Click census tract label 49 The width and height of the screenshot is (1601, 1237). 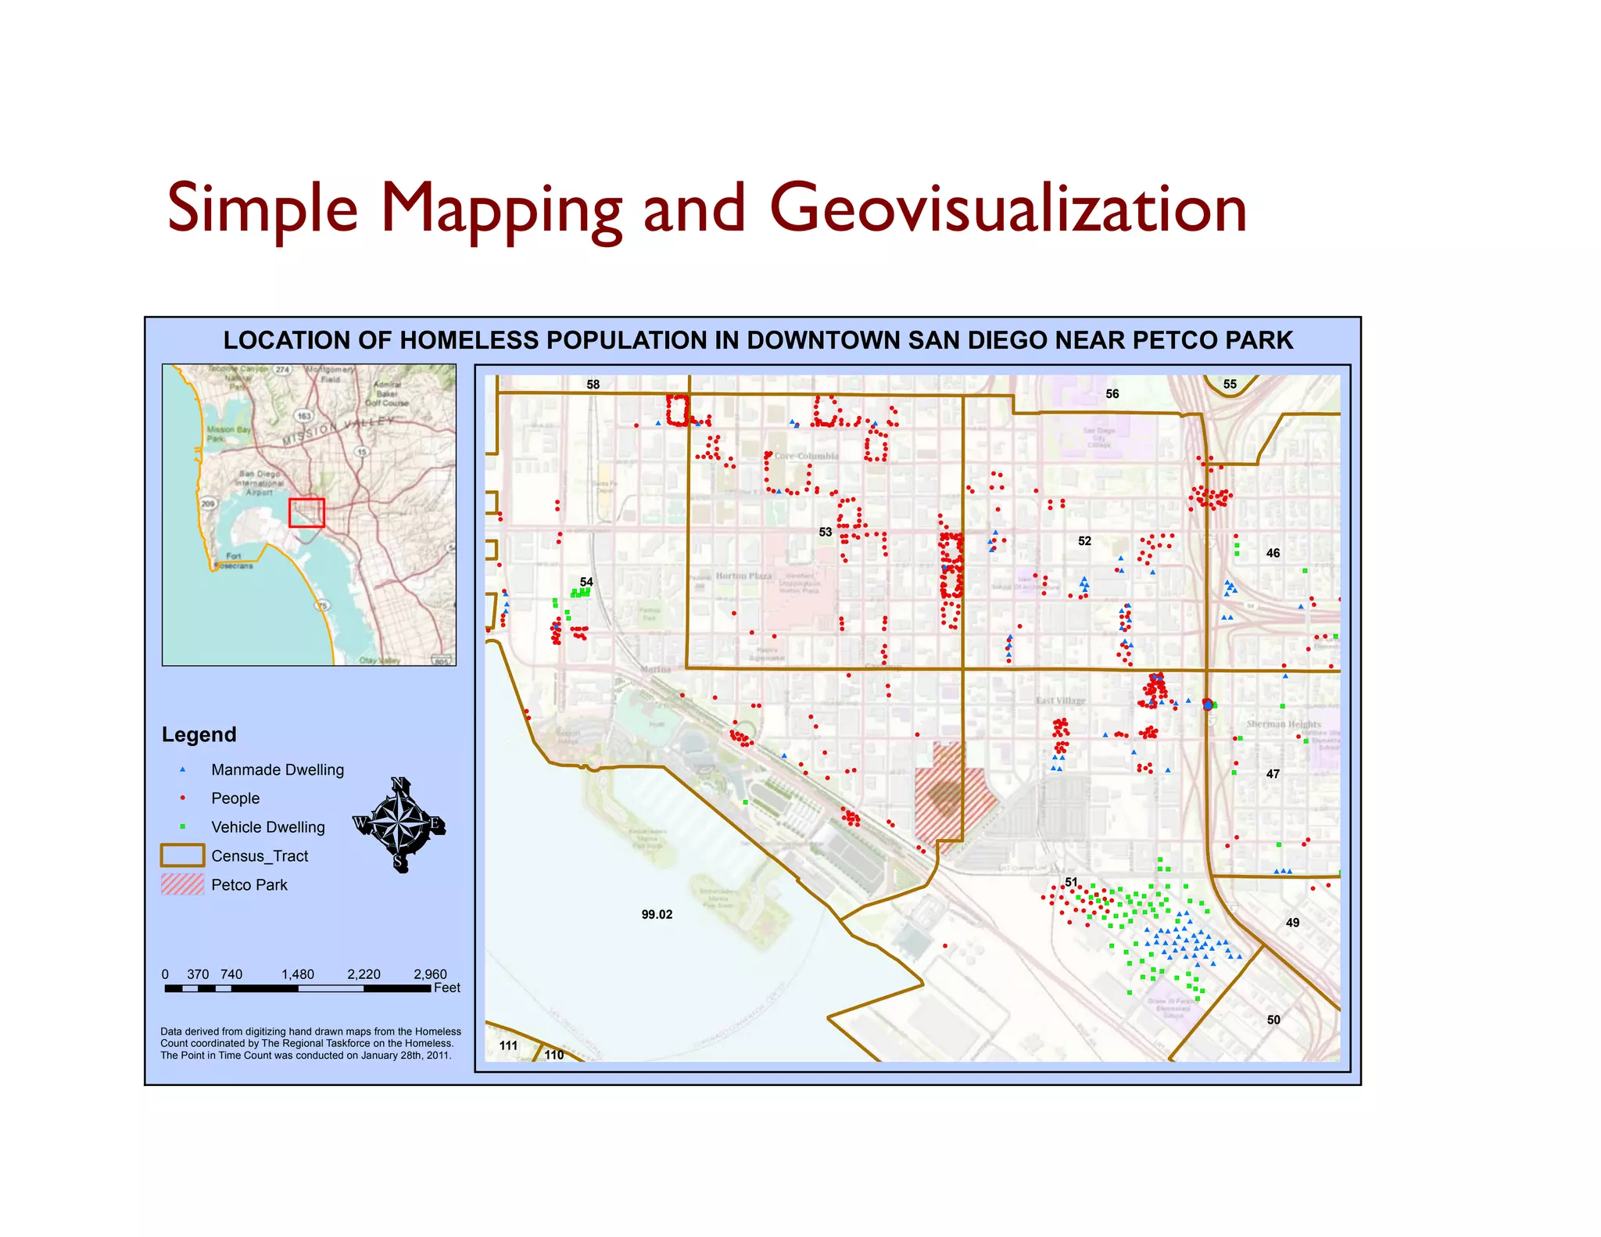tap(1293, 923)
